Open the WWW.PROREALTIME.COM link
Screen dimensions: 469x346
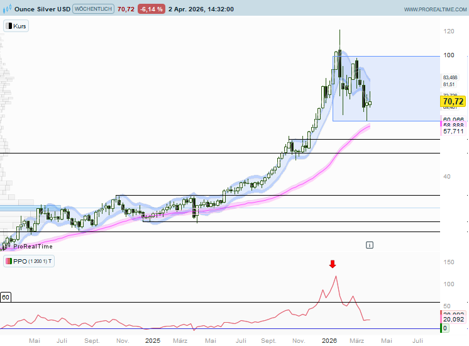pyautogui.click(x=434, y=9)
